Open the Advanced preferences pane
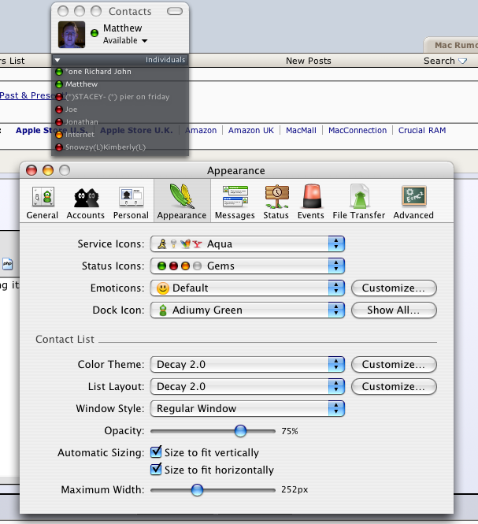478x524 pixels. point(413,203)
